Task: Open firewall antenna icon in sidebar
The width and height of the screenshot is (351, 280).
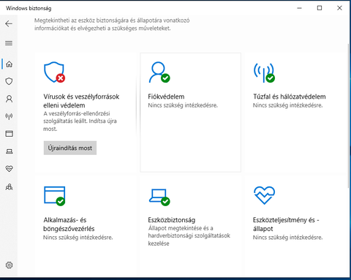Action: tap(9, 116)
